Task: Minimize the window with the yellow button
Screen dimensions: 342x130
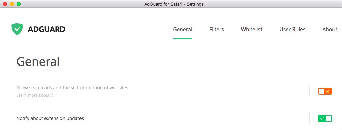Action: 12,4
